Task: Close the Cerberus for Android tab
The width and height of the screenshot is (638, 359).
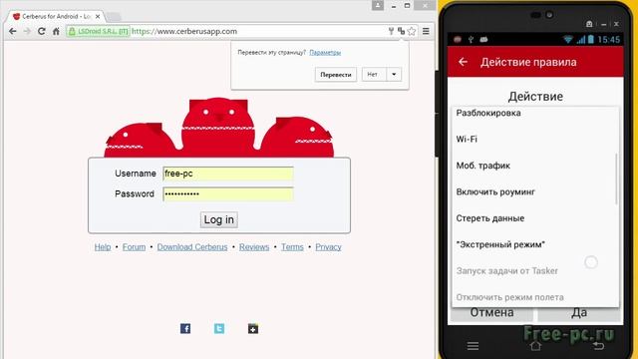Action: click(98, 17)
